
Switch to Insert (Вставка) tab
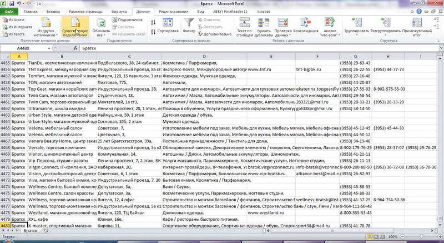coord(53,12)
